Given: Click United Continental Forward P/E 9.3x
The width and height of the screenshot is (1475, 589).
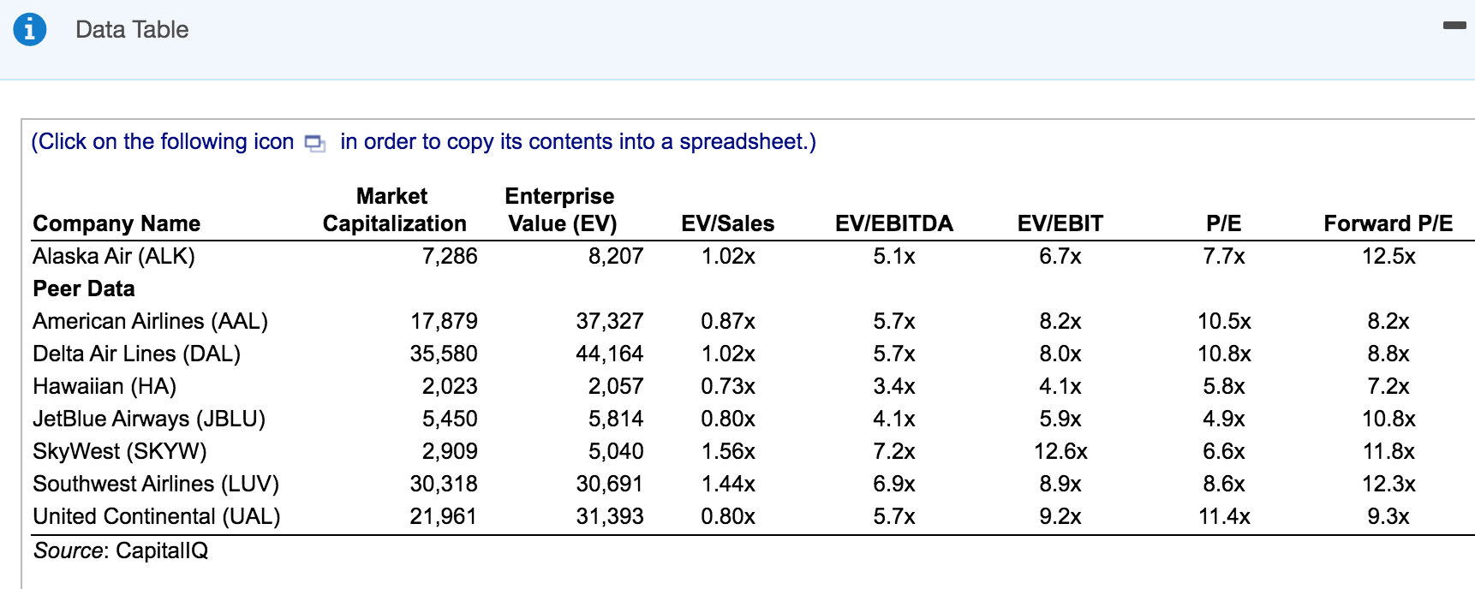Looking at the screenshot, I should 1388,516.
